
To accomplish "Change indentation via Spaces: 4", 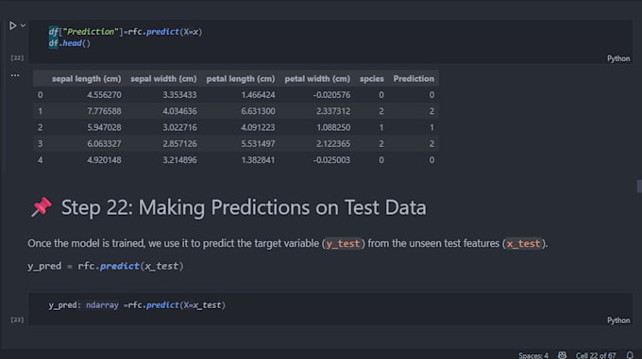I will (533, 355).
